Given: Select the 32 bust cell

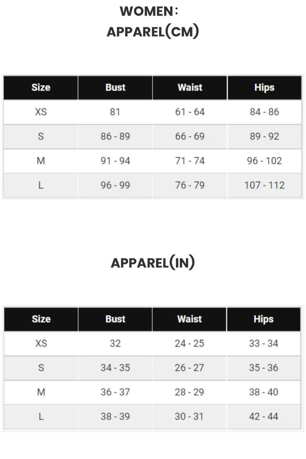Looking at the screenshot, I should tap(115, 343).
